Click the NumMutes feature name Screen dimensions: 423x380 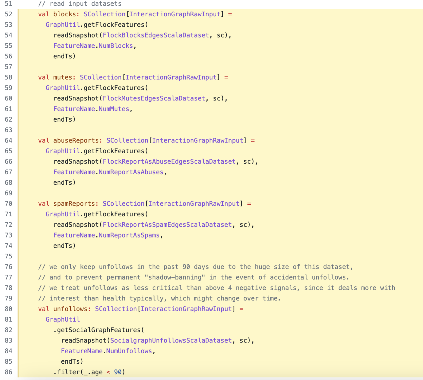point(114,109)
